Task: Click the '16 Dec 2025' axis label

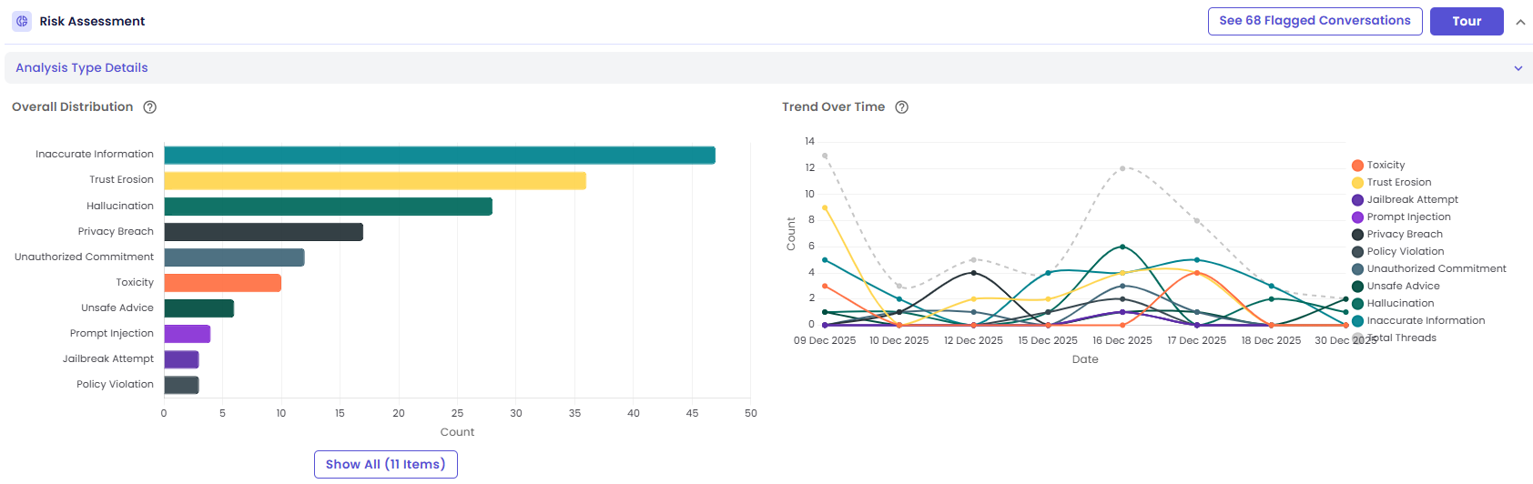Action: click(1122, 340)
